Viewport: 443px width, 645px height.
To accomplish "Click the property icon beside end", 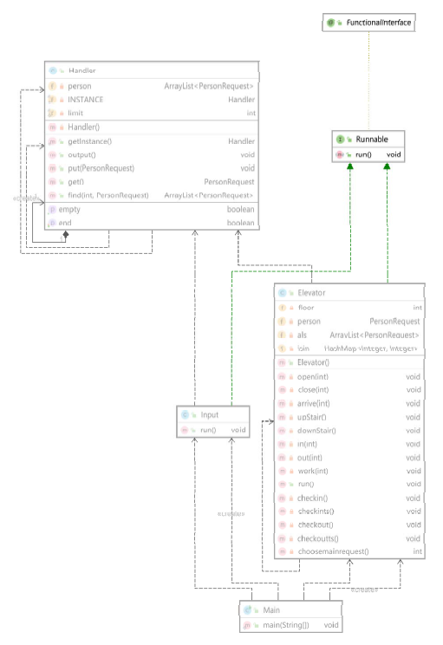I will click(x=52, y=223).
